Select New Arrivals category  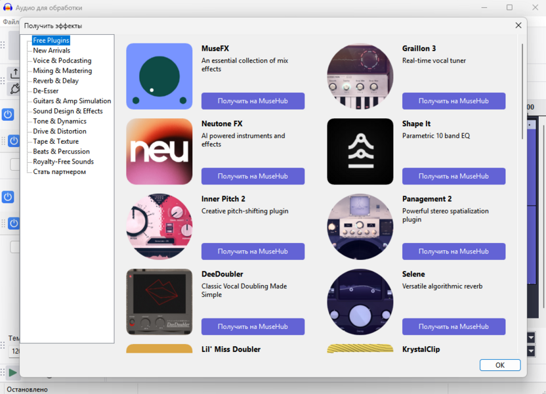pyautogui.click(x=52, y=51)
